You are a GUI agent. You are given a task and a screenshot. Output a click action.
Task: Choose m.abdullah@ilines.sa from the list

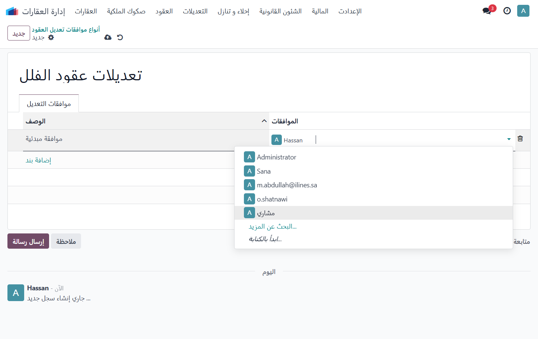pyautogui.click(x=374, y=185)
